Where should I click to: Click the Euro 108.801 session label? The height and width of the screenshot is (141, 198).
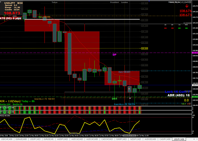[125, 72]
